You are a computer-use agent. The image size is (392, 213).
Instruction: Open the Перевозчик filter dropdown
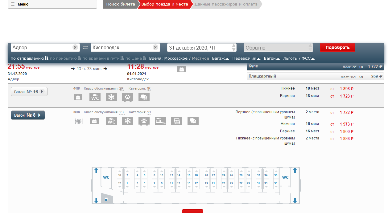[x=246, y=58]
